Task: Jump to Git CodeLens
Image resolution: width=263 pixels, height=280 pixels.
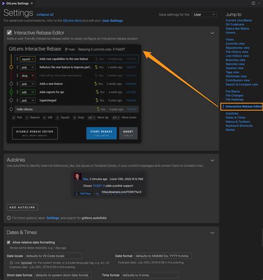Action: coord(235,24)
